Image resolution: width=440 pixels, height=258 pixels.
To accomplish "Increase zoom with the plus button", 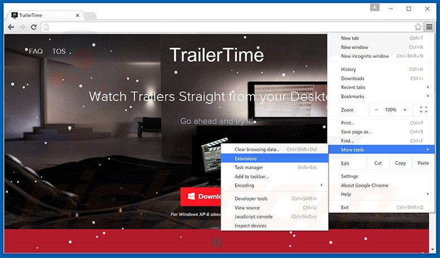I will click(405, 110).
